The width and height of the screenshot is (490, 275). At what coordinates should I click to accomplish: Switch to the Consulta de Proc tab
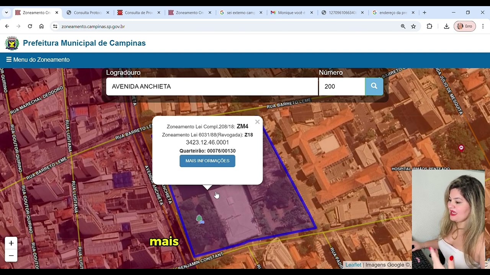click(139, 13)
